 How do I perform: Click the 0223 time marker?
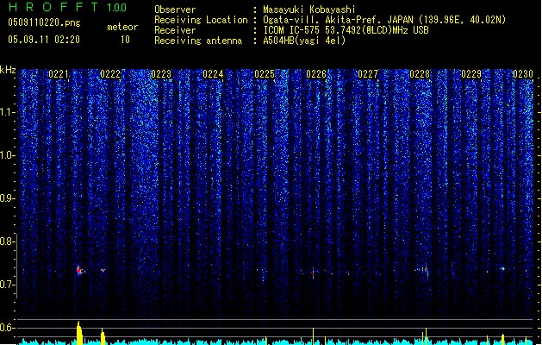161,74
